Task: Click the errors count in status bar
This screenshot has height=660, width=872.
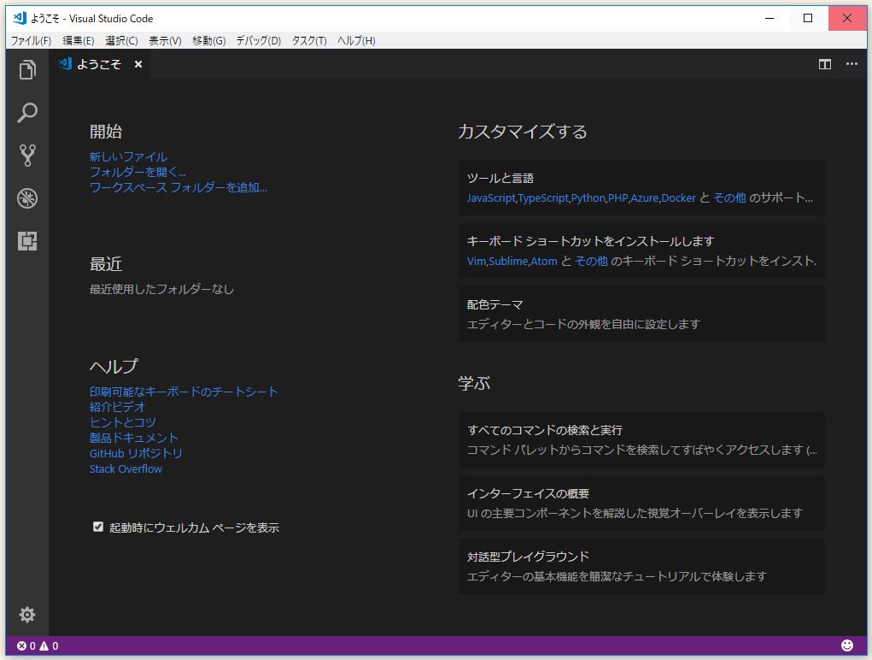Action: click(x=26, y=646)
